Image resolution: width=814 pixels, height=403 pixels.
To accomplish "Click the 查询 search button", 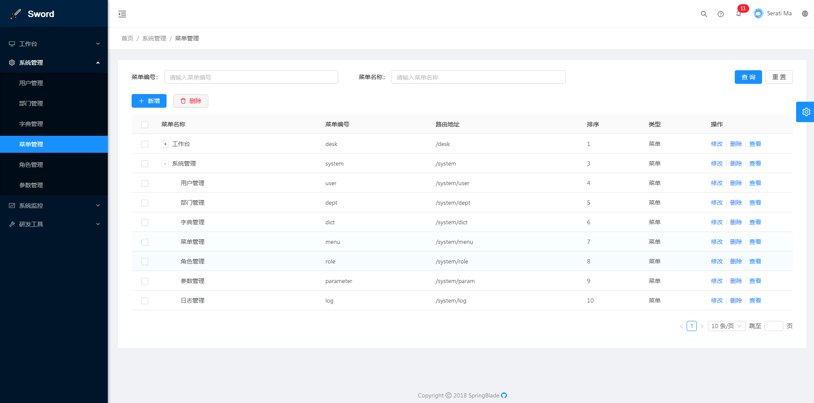I will pyautogui.click(x=748, y=77).
